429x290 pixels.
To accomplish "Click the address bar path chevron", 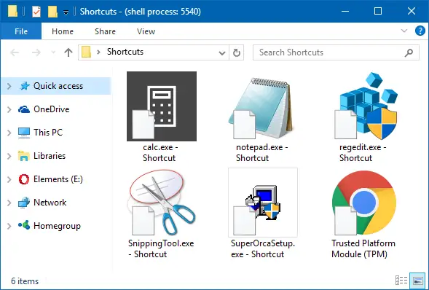I will coord(99,52).
